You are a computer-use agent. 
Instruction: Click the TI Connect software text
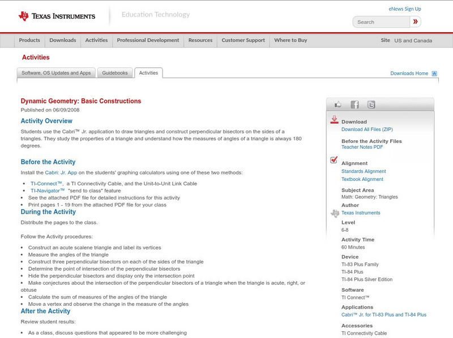356,298
